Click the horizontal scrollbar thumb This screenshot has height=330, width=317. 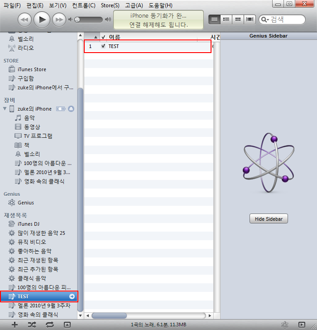tap(109, 315)
